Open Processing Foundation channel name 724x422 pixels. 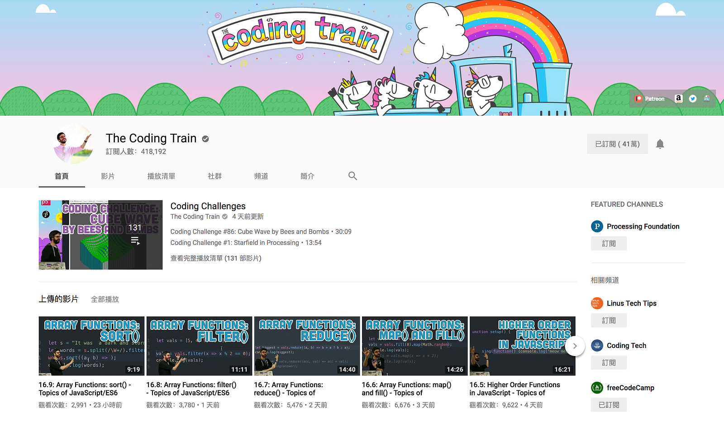pyautogui.click(x=643, y=226)
